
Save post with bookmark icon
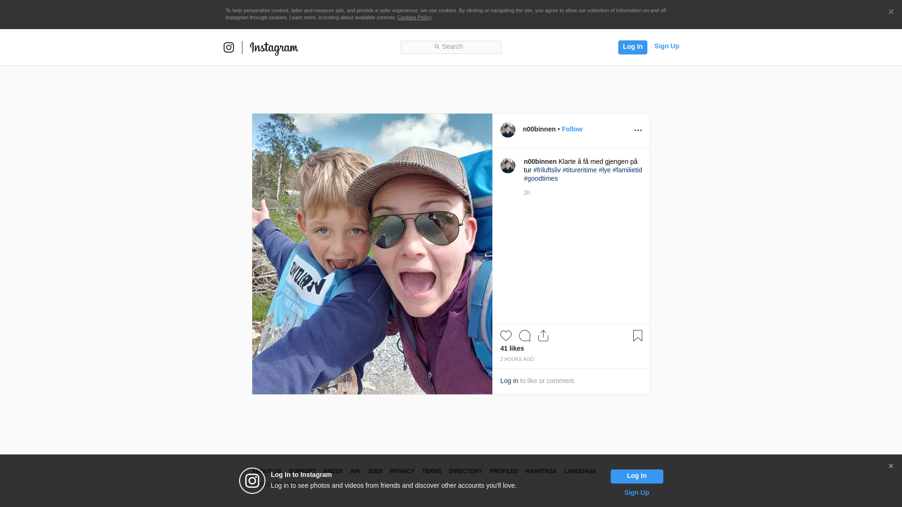coord(638,336)
